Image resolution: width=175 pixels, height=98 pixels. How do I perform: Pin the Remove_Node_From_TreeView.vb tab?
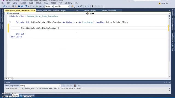pyautogui.click(x=32, y=10)
